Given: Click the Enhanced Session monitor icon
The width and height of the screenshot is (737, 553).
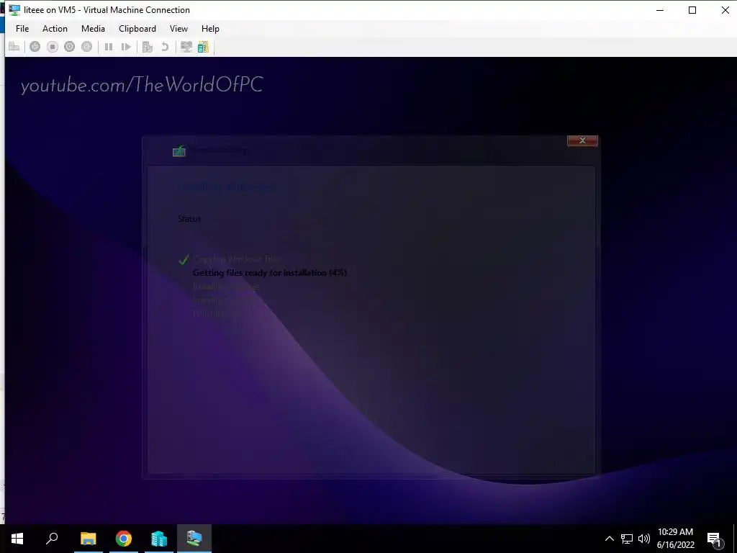Looking at the screenshot, I should click(x=186, y=47).
